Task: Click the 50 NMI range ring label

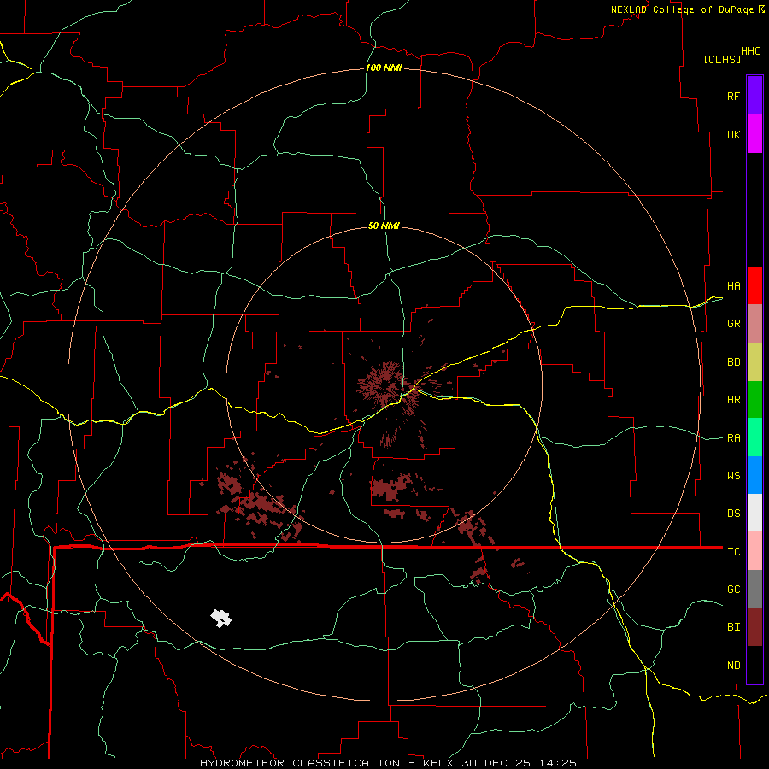Action: 384,226
